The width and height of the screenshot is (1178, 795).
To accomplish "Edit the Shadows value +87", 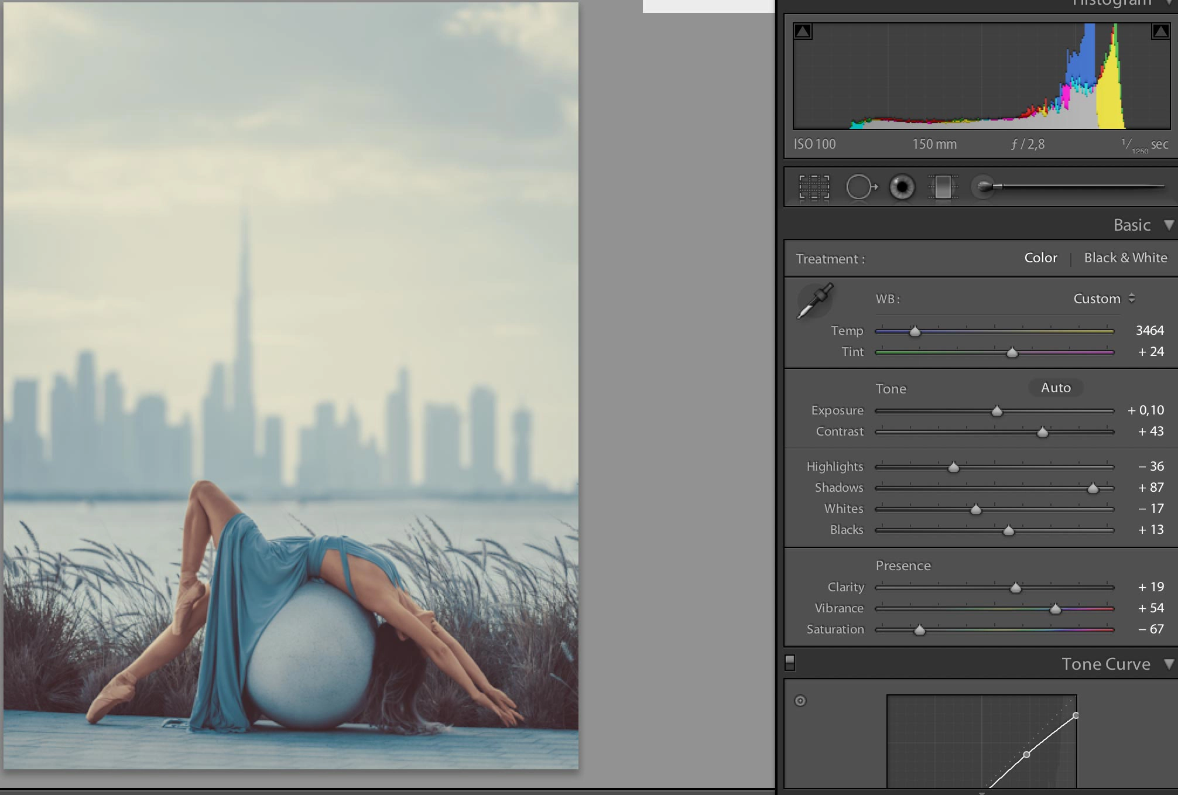I will [x=1150, y=487].
